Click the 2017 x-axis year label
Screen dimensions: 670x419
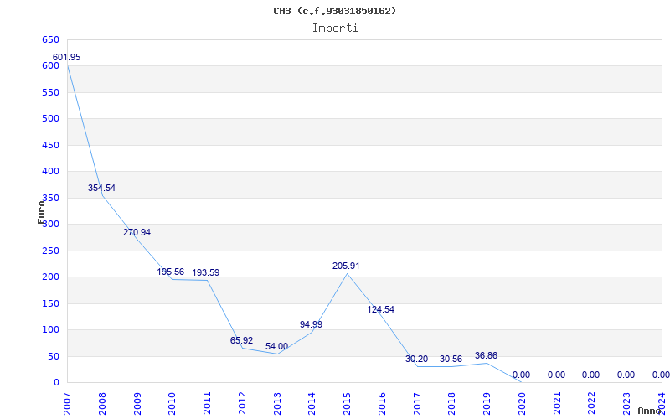[417, 404]
